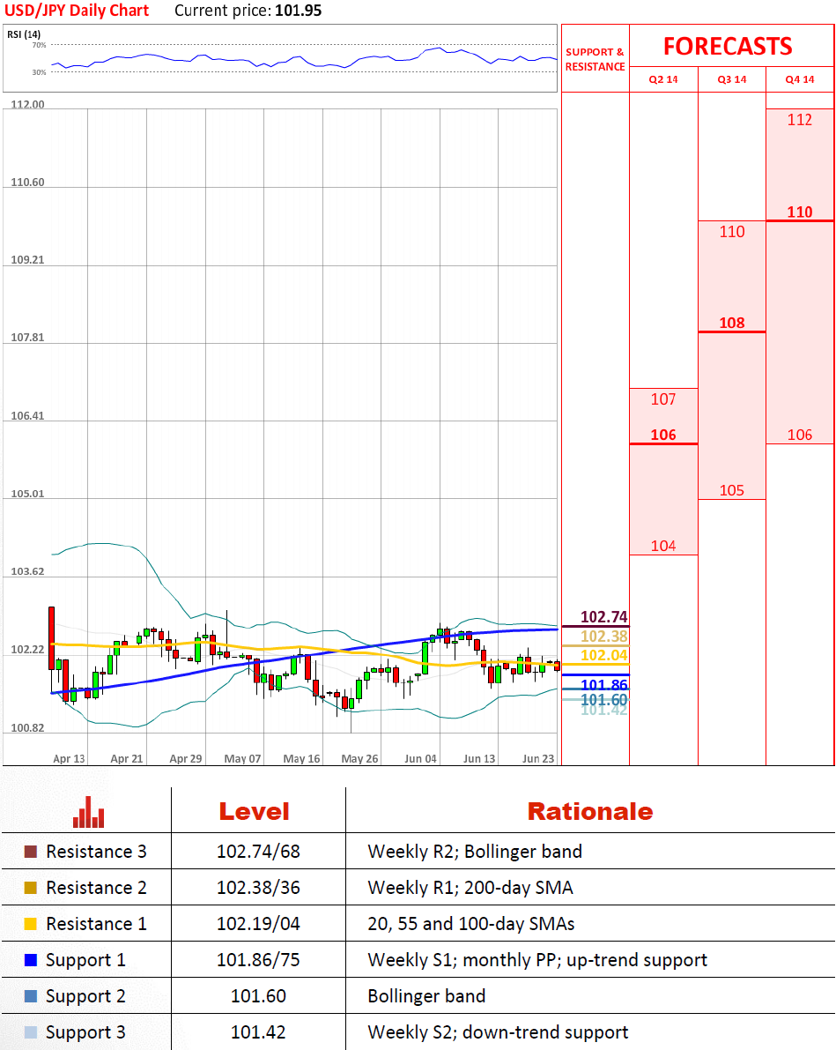This screenshot has height=1050, width=836.
Task: Click the Q4 14 forecast value 112
Action: point(800,120)
